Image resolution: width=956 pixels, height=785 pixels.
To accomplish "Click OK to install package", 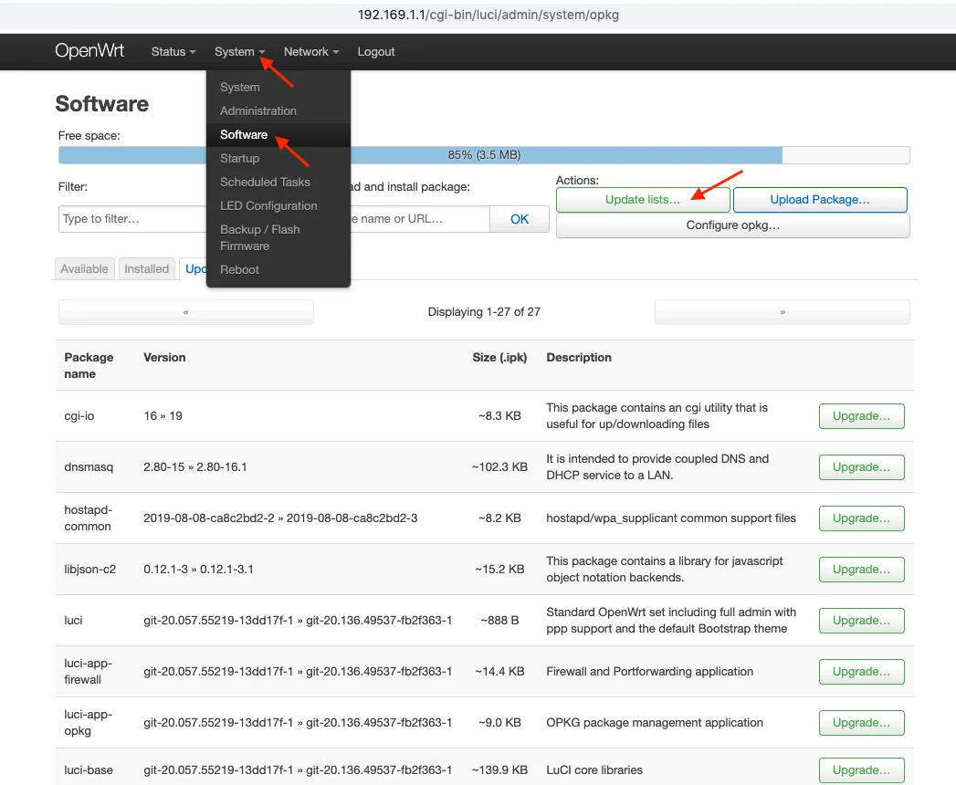I will [520, 219].
